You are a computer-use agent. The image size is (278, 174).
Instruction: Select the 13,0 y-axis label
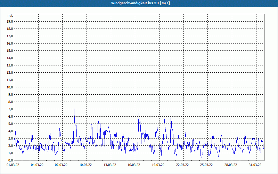tap(10, 65)
